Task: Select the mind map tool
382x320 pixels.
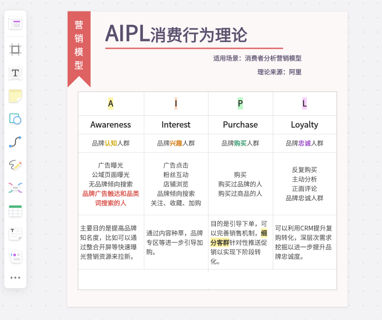Action: pos(15,188)
